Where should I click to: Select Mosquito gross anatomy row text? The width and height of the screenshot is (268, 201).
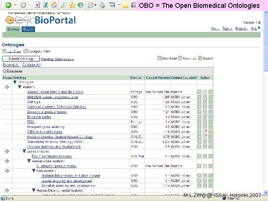(46, 127)
